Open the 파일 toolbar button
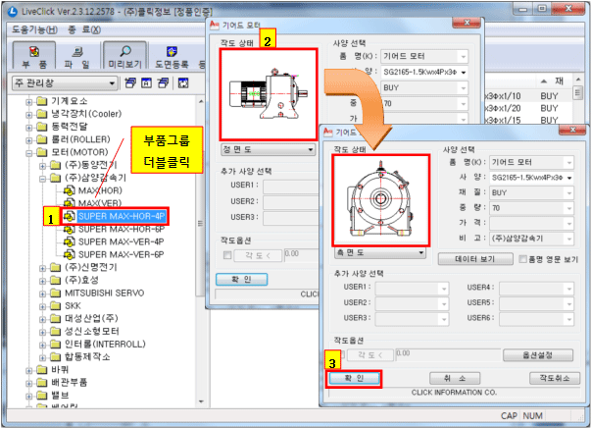The width and height of the screenshot is (591, 428). coord(77,56)
